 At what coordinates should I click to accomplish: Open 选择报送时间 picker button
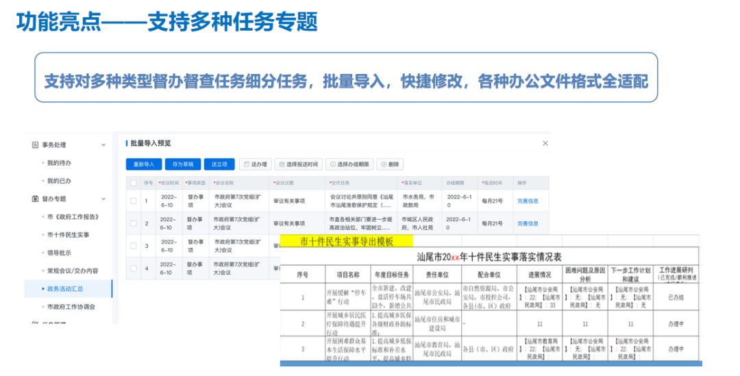(x=298, y=164)
